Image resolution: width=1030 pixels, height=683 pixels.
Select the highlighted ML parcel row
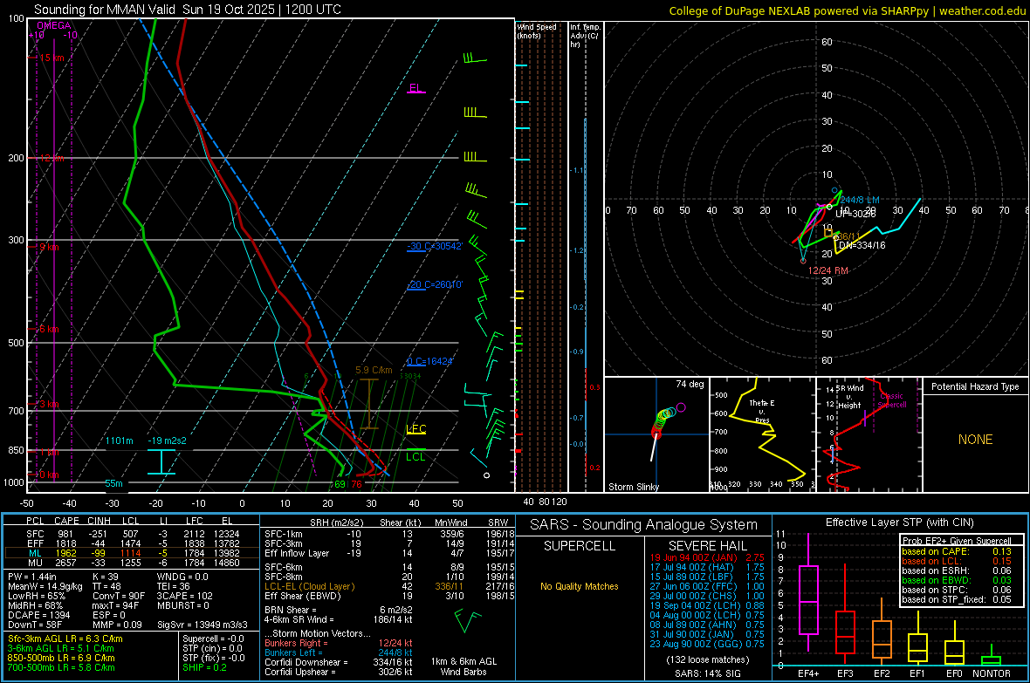pos(133,553)
